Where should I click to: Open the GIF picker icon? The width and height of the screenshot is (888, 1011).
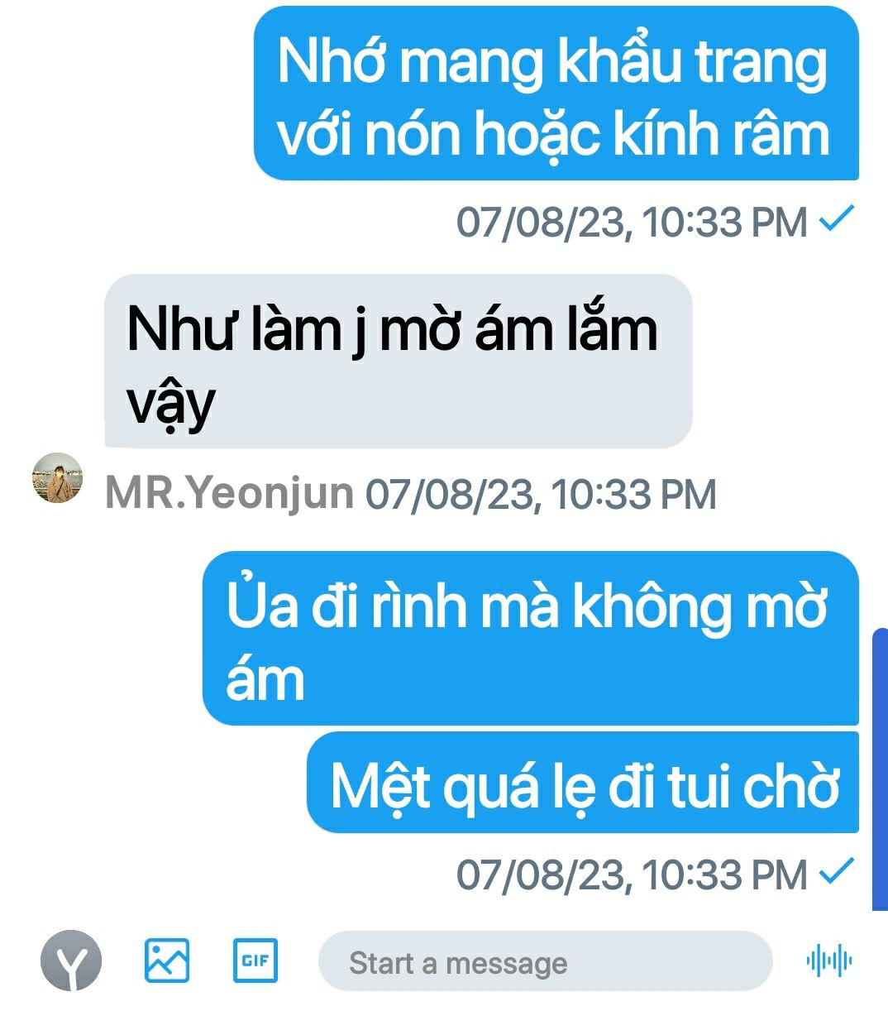point(255,961)
